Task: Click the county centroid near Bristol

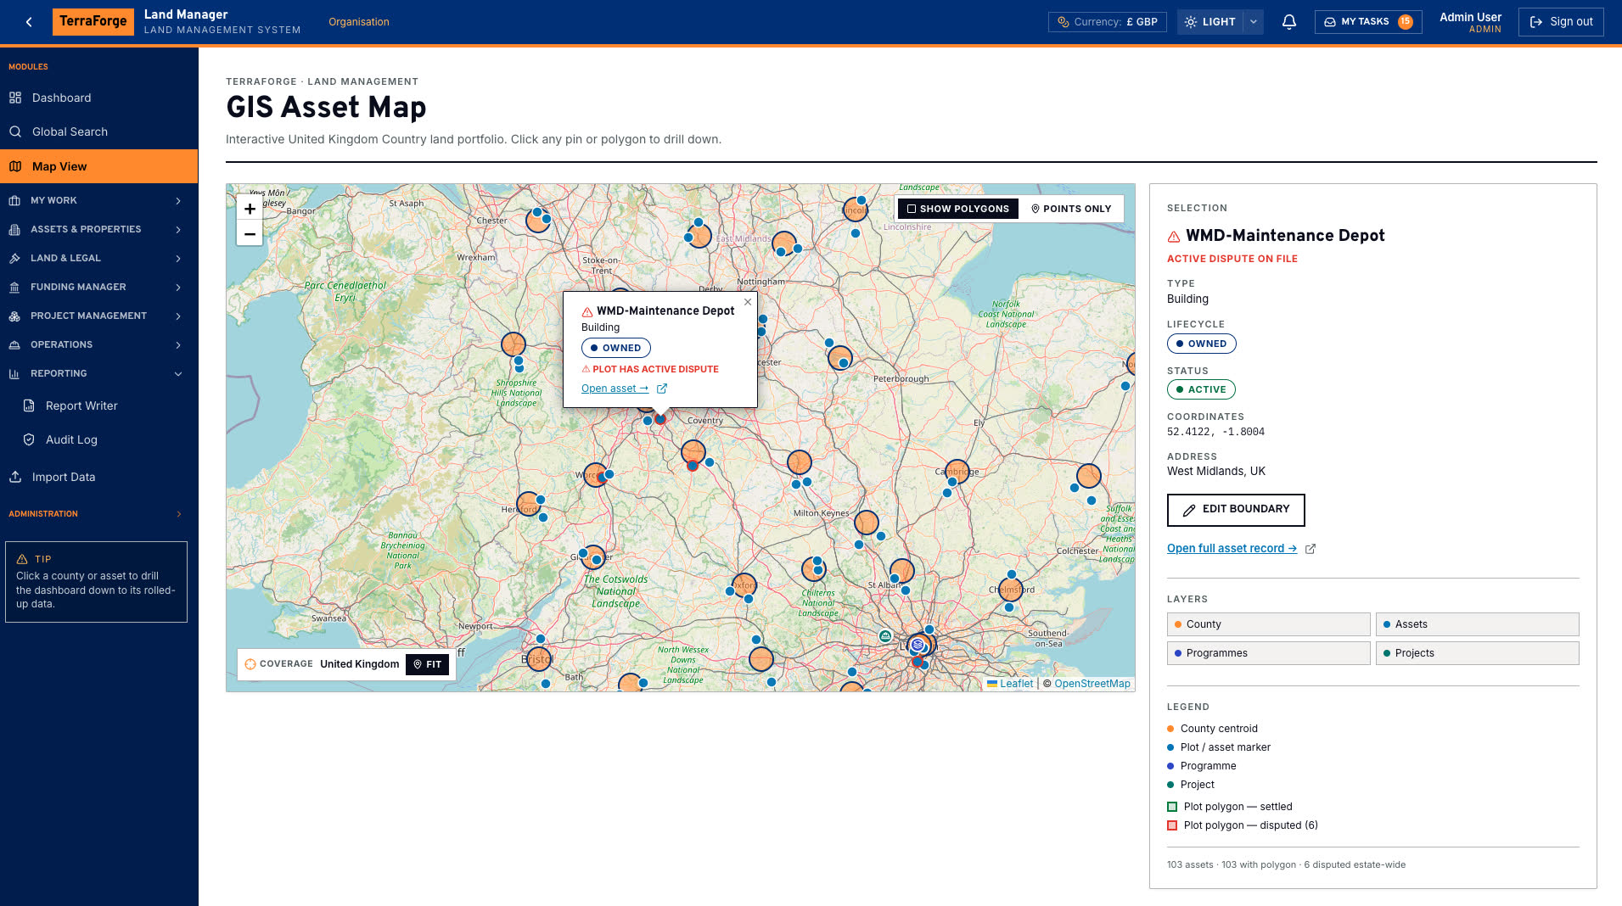Action: pos(539,658)
